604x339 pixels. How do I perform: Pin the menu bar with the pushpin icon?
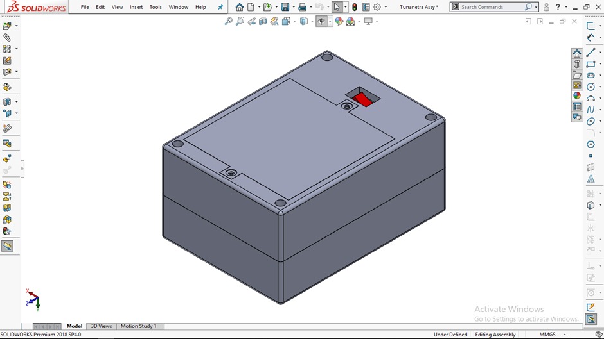(220, 7)
